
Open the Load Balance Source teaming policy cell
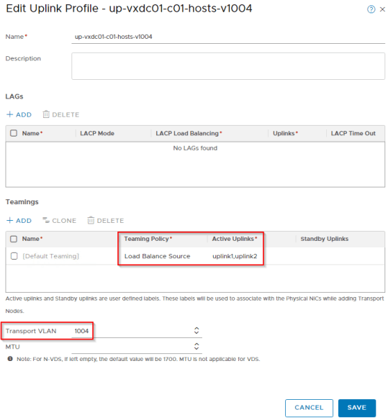157,256
